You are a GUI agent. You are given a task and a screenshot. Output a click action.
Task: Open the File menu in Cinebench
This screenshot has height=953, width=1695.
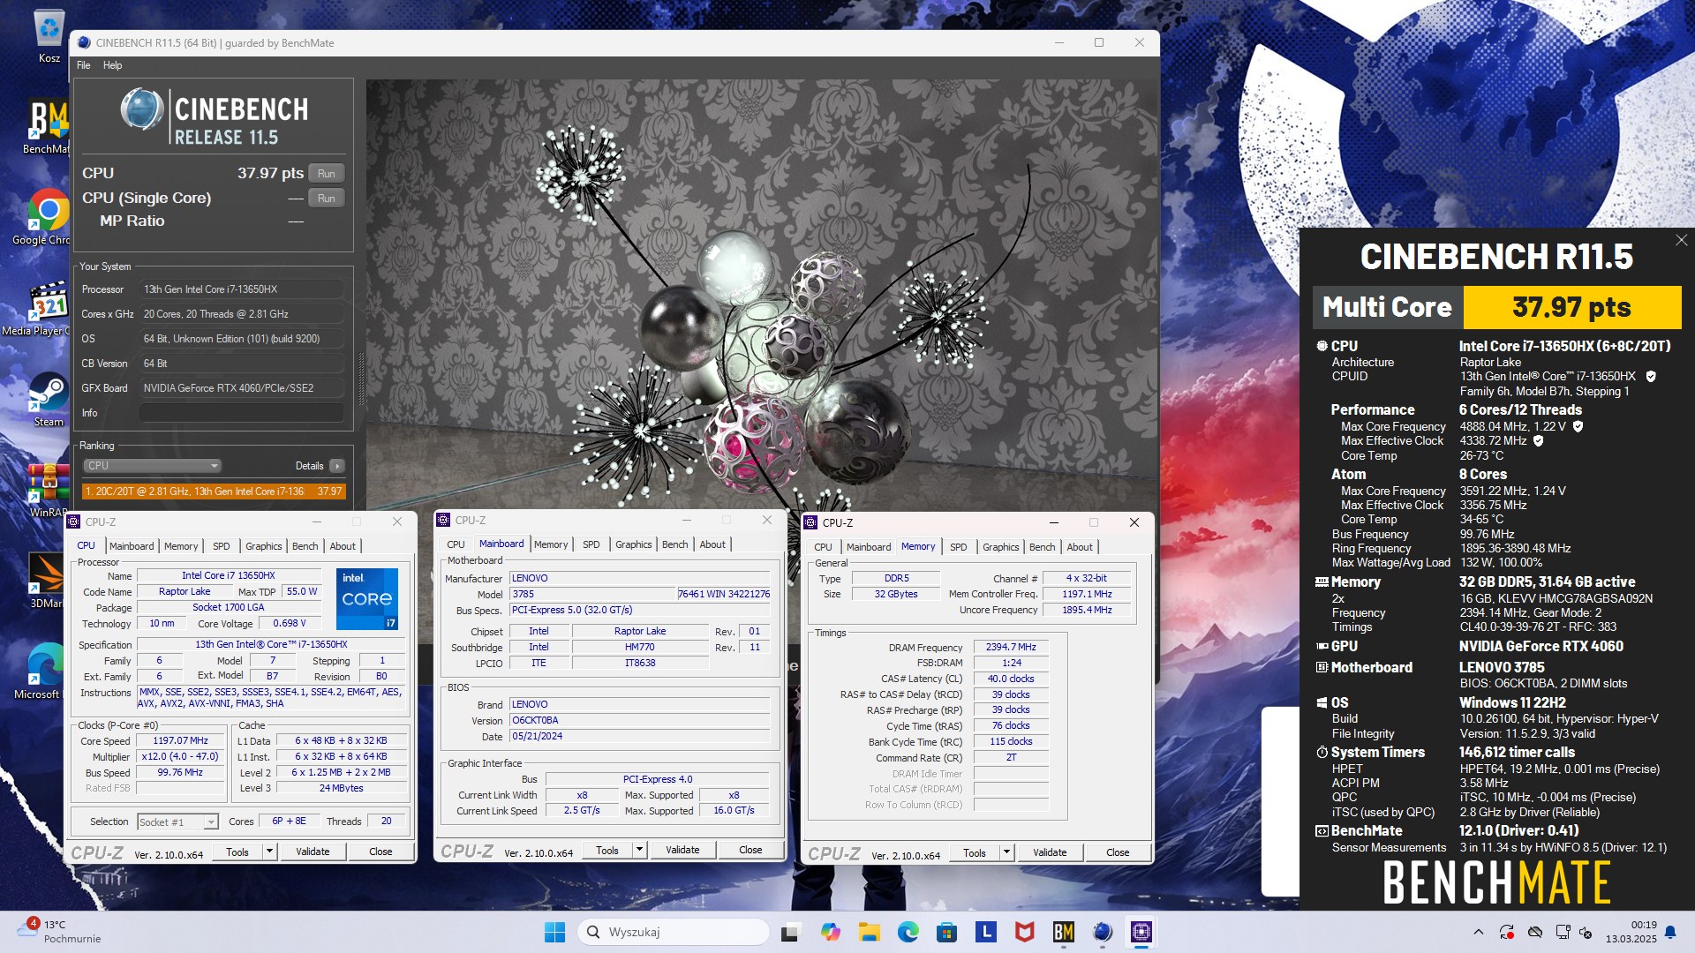[x=83, y=65]
